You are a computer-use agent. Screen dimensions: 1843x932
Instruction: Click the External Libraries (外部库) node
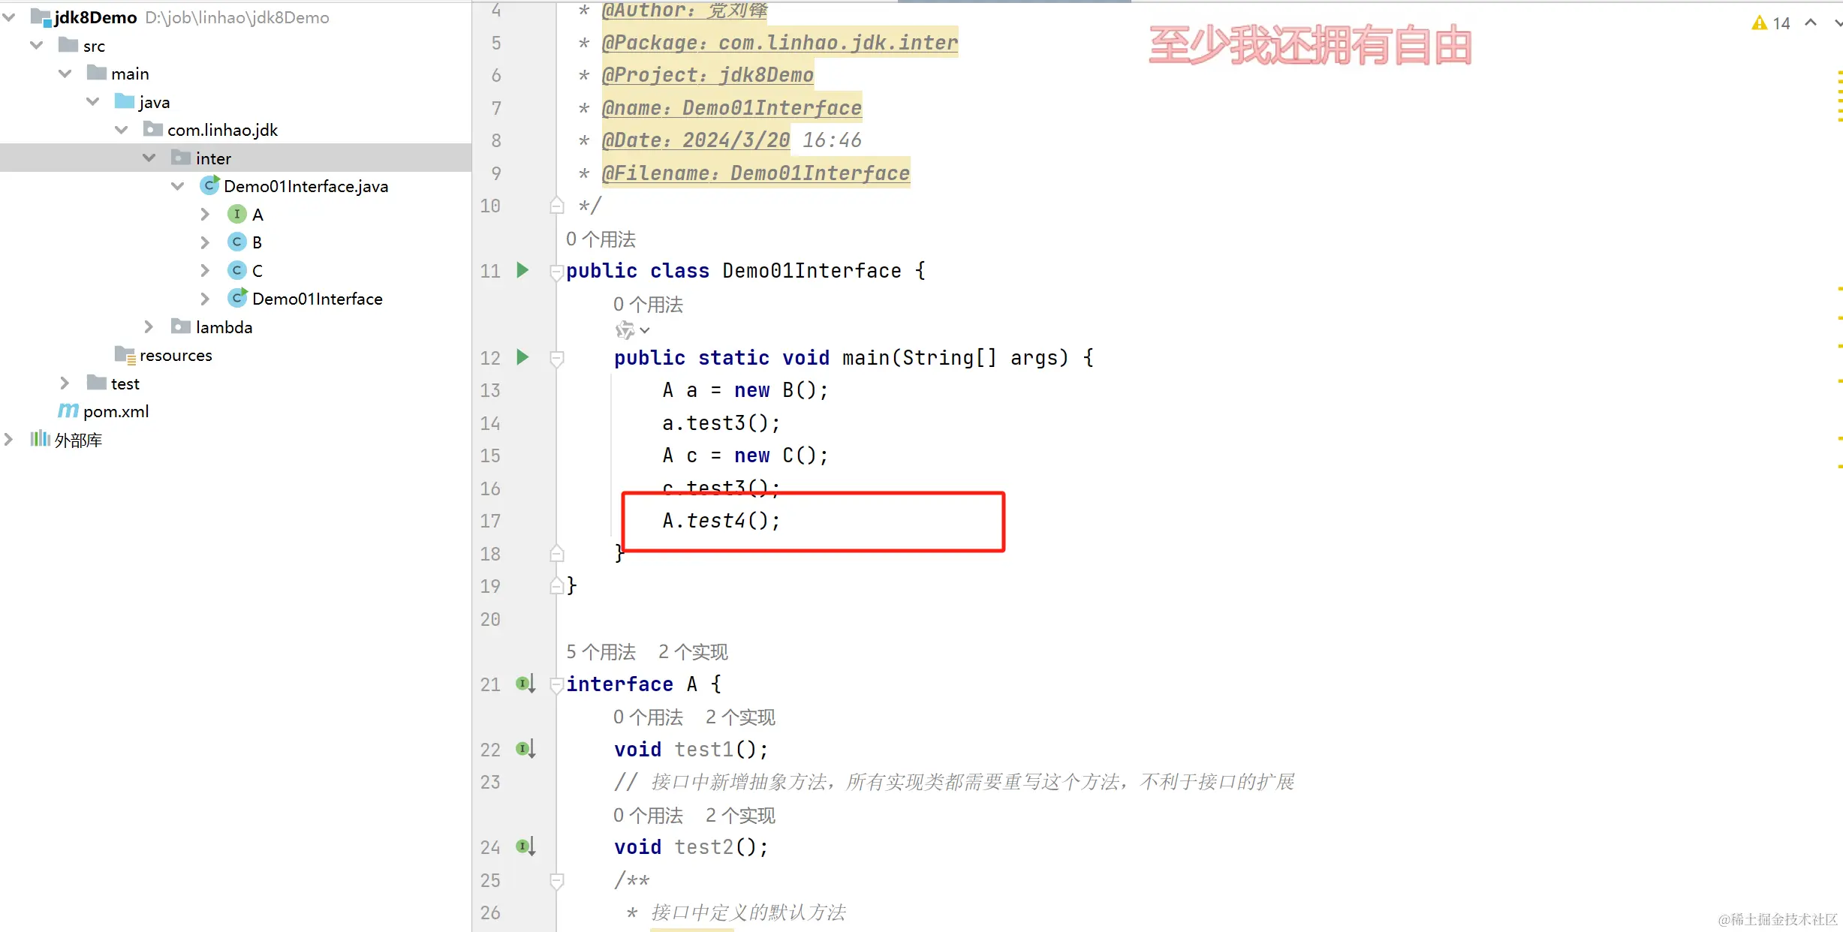point(77,440)
